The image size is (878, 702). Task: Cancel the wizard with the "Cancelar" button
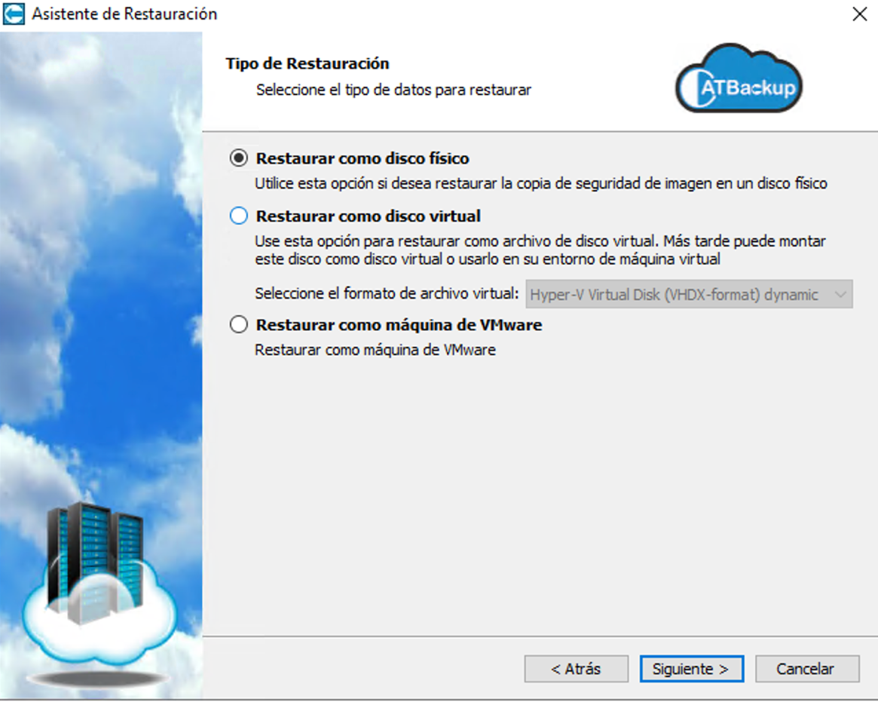click(x=806, y=669)
